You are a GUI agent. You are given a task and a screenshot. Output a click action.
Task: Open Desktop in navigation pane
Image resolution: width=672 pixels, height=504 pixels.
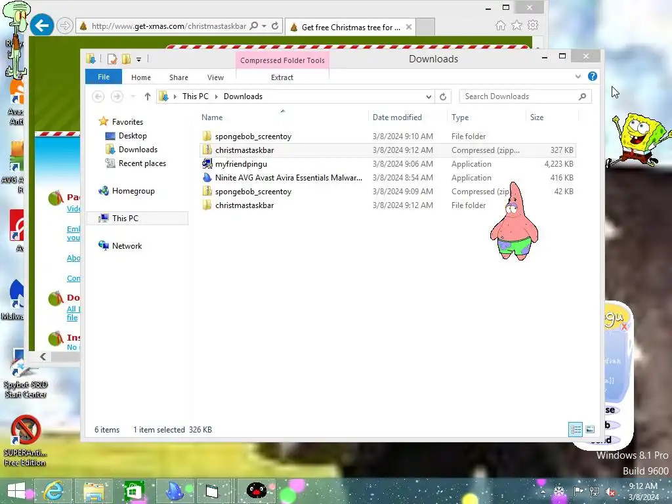(x=133, y=136)
